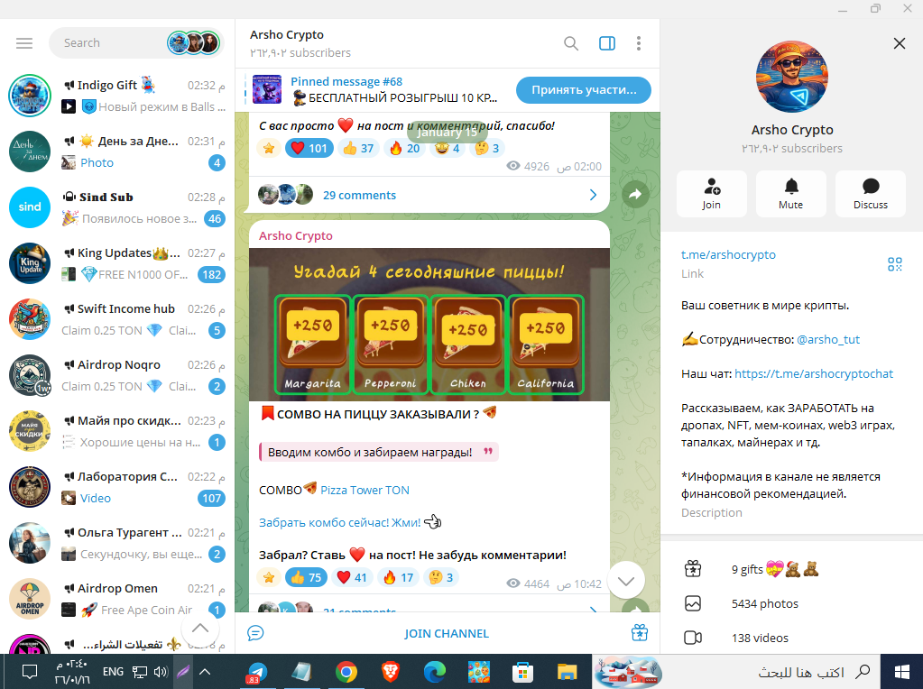
Task: Open Airdrop Omen chat
Action: pyautogui.click(x=117, y=599)
